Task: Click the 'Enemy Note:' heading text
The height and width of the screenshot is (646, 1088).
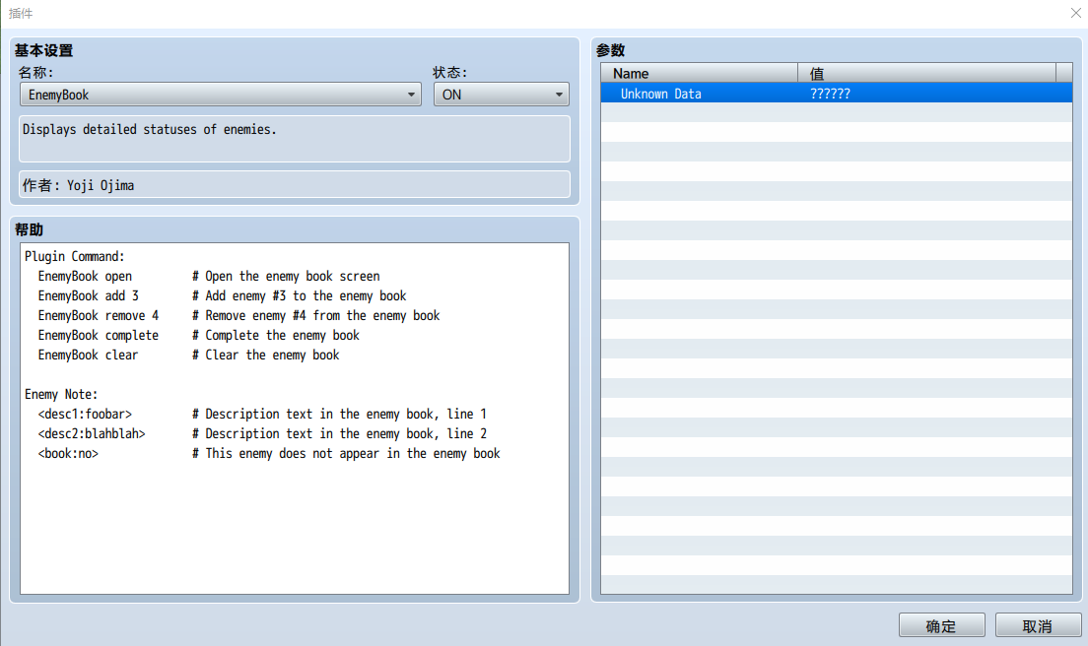Action: click(61, 394)
